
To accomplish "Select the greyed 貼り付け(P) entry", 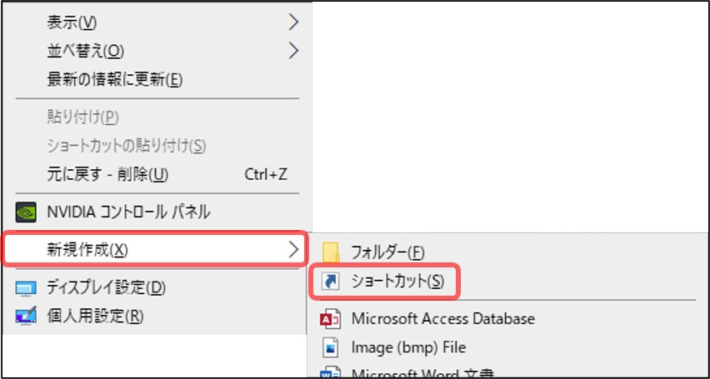I will click(82, 117).
